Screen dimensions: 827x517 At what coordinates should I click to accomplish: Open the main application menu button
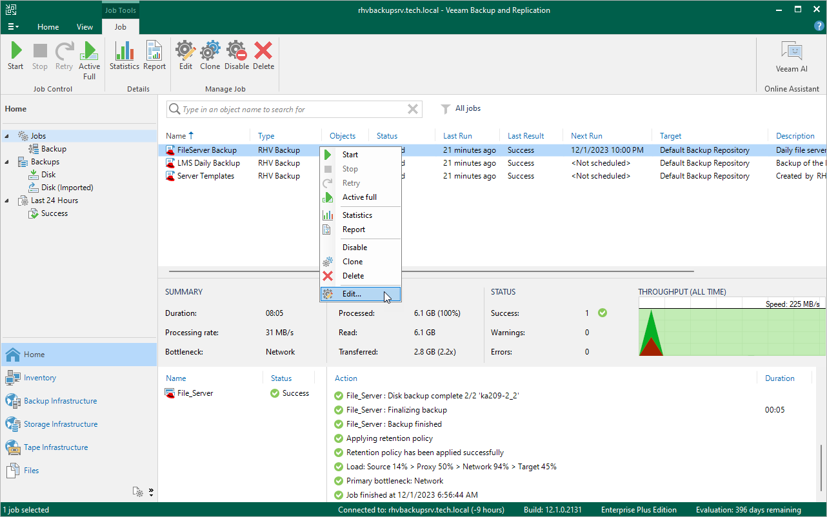pyautogui.click(x=13, y=27)
